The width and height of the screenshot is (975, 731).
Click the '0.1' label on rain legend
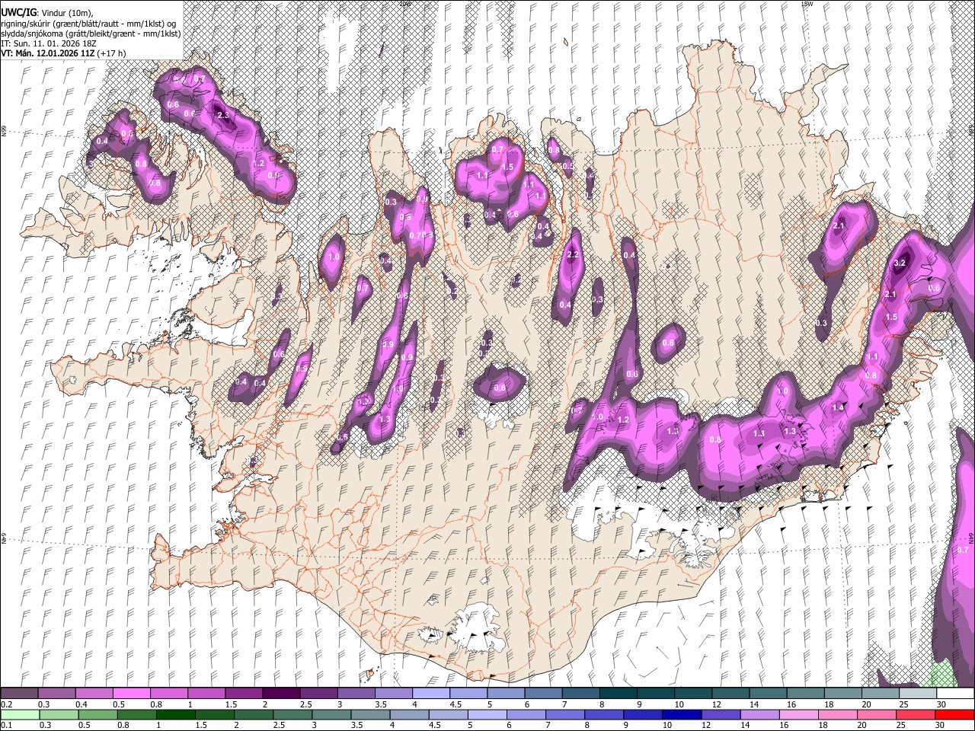6,725
